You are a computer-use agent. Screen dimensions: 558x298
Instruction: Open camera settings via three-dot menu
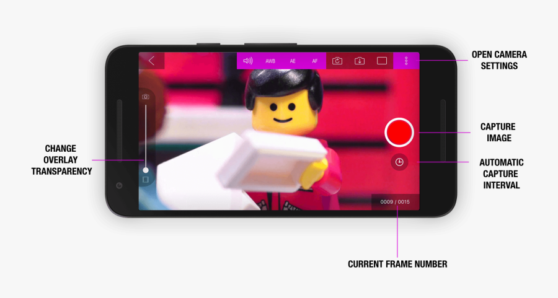pos(406,61)
